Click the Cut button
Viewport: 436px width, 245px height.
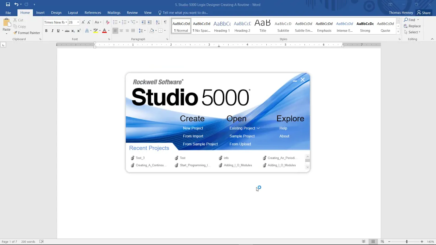18,20
